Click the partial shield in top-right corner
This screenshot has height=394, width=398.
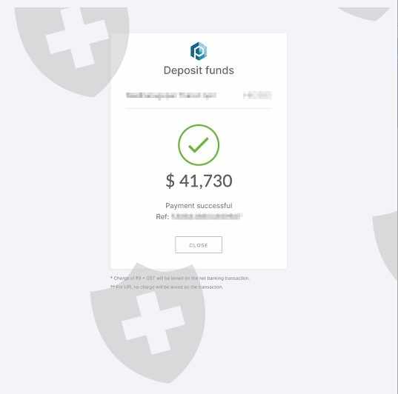coord(364,13)
